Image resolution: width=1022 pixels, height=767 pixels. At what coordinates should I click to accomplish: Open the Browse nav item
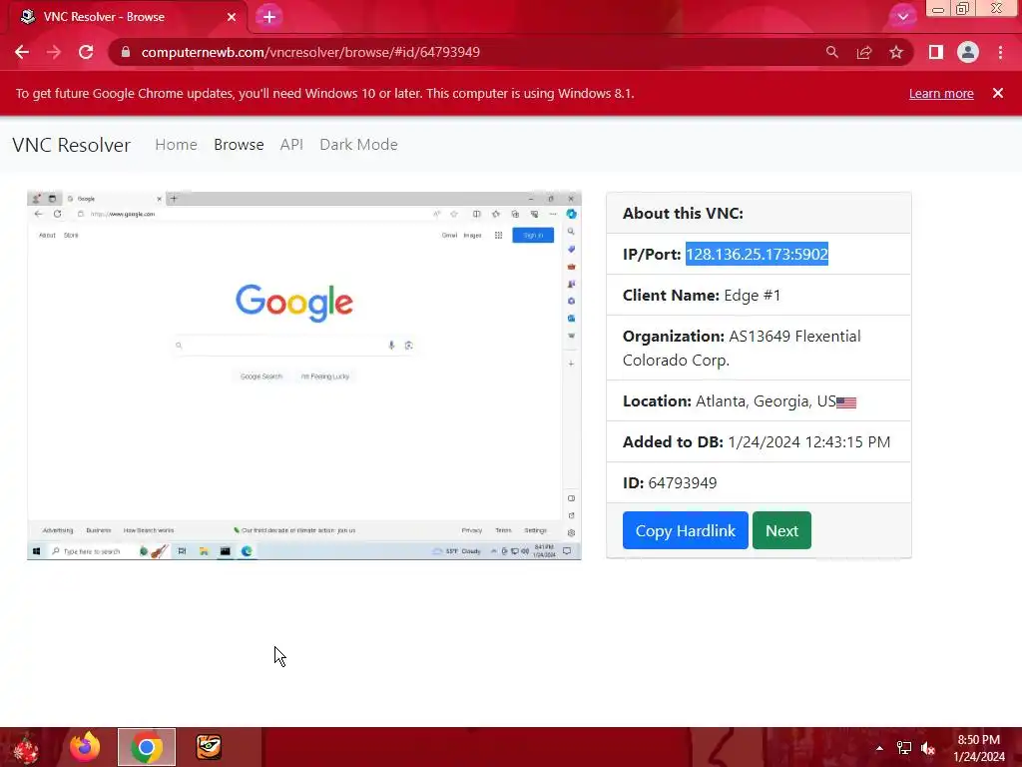coord(239,145)
